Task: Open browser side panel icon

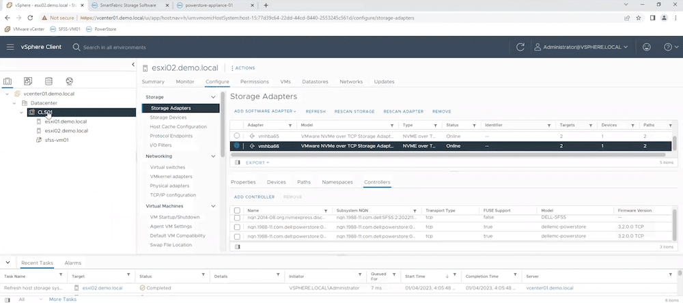Action: point(652,18)
